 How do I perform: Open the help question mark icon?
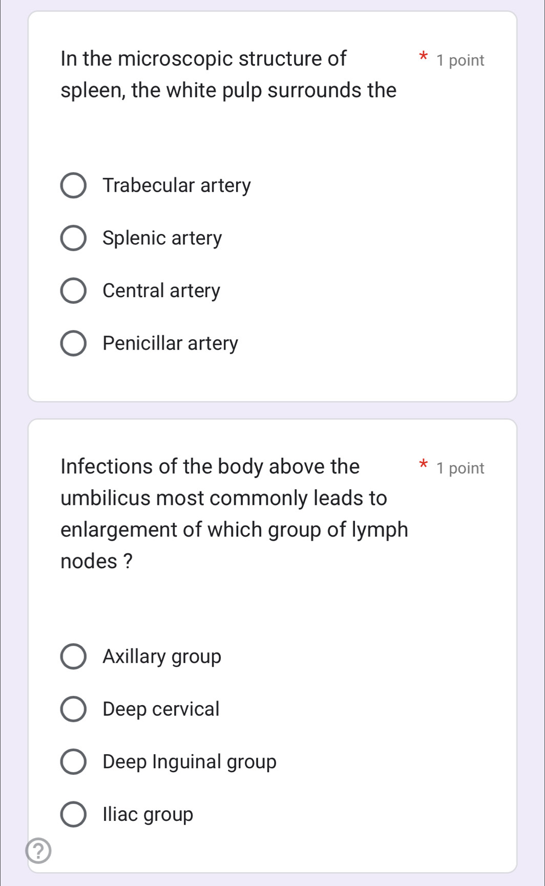coord(38,851)
